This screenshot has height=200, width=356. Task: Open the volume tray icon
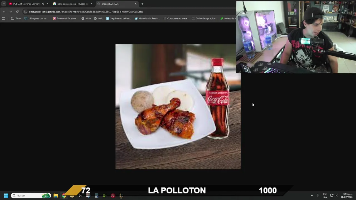tap(336, 196)
